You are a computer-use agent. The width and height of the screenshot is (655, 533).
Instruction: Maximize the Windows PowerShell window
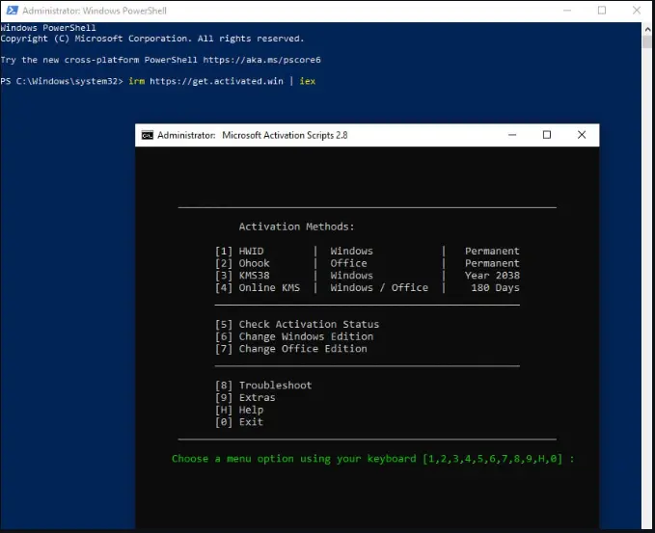point(602,11)
